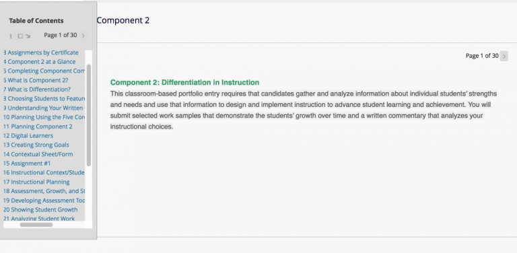The image size is (517, 253).
Task: Click the diagonal arrow detach icon in Table of Contents
Action: coord(28,36)
